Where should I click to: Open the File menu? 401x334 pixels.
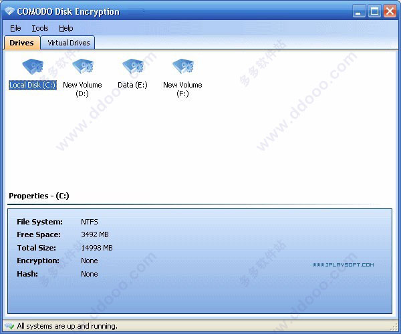click(15, 28)
